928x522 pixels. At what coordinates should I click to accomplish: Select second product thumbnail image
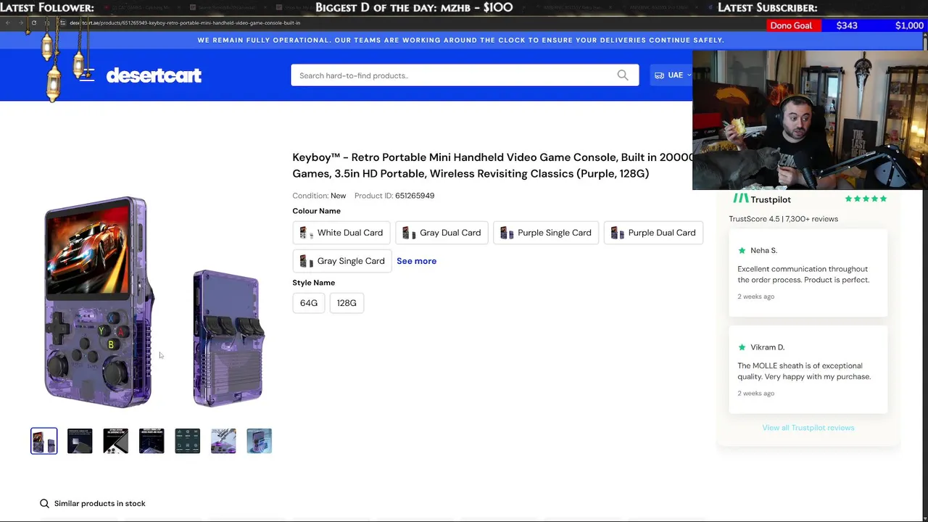pos(80,441)
